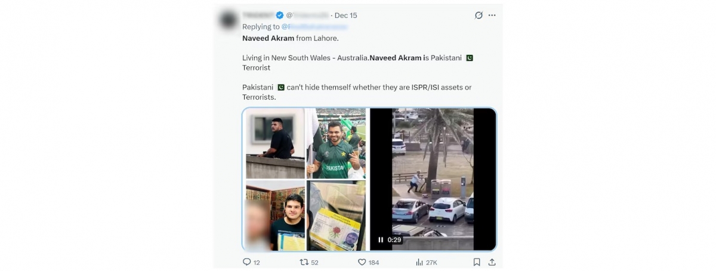Open photo of man in Pakistan jersey
Viewport: 716px width, 271px height.
[x=336, y=143]
